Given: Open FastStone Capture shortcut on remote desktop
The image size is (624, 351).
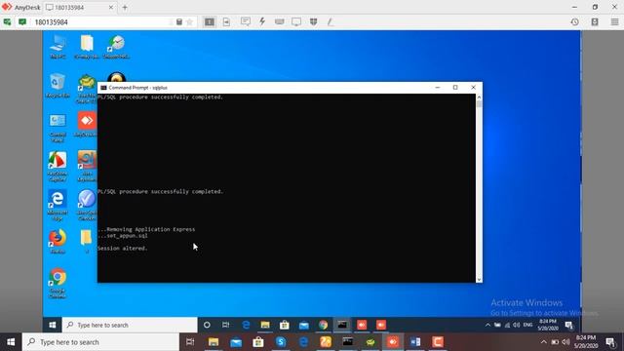Looking at the screenshot, I should click(x=58, y=167).
